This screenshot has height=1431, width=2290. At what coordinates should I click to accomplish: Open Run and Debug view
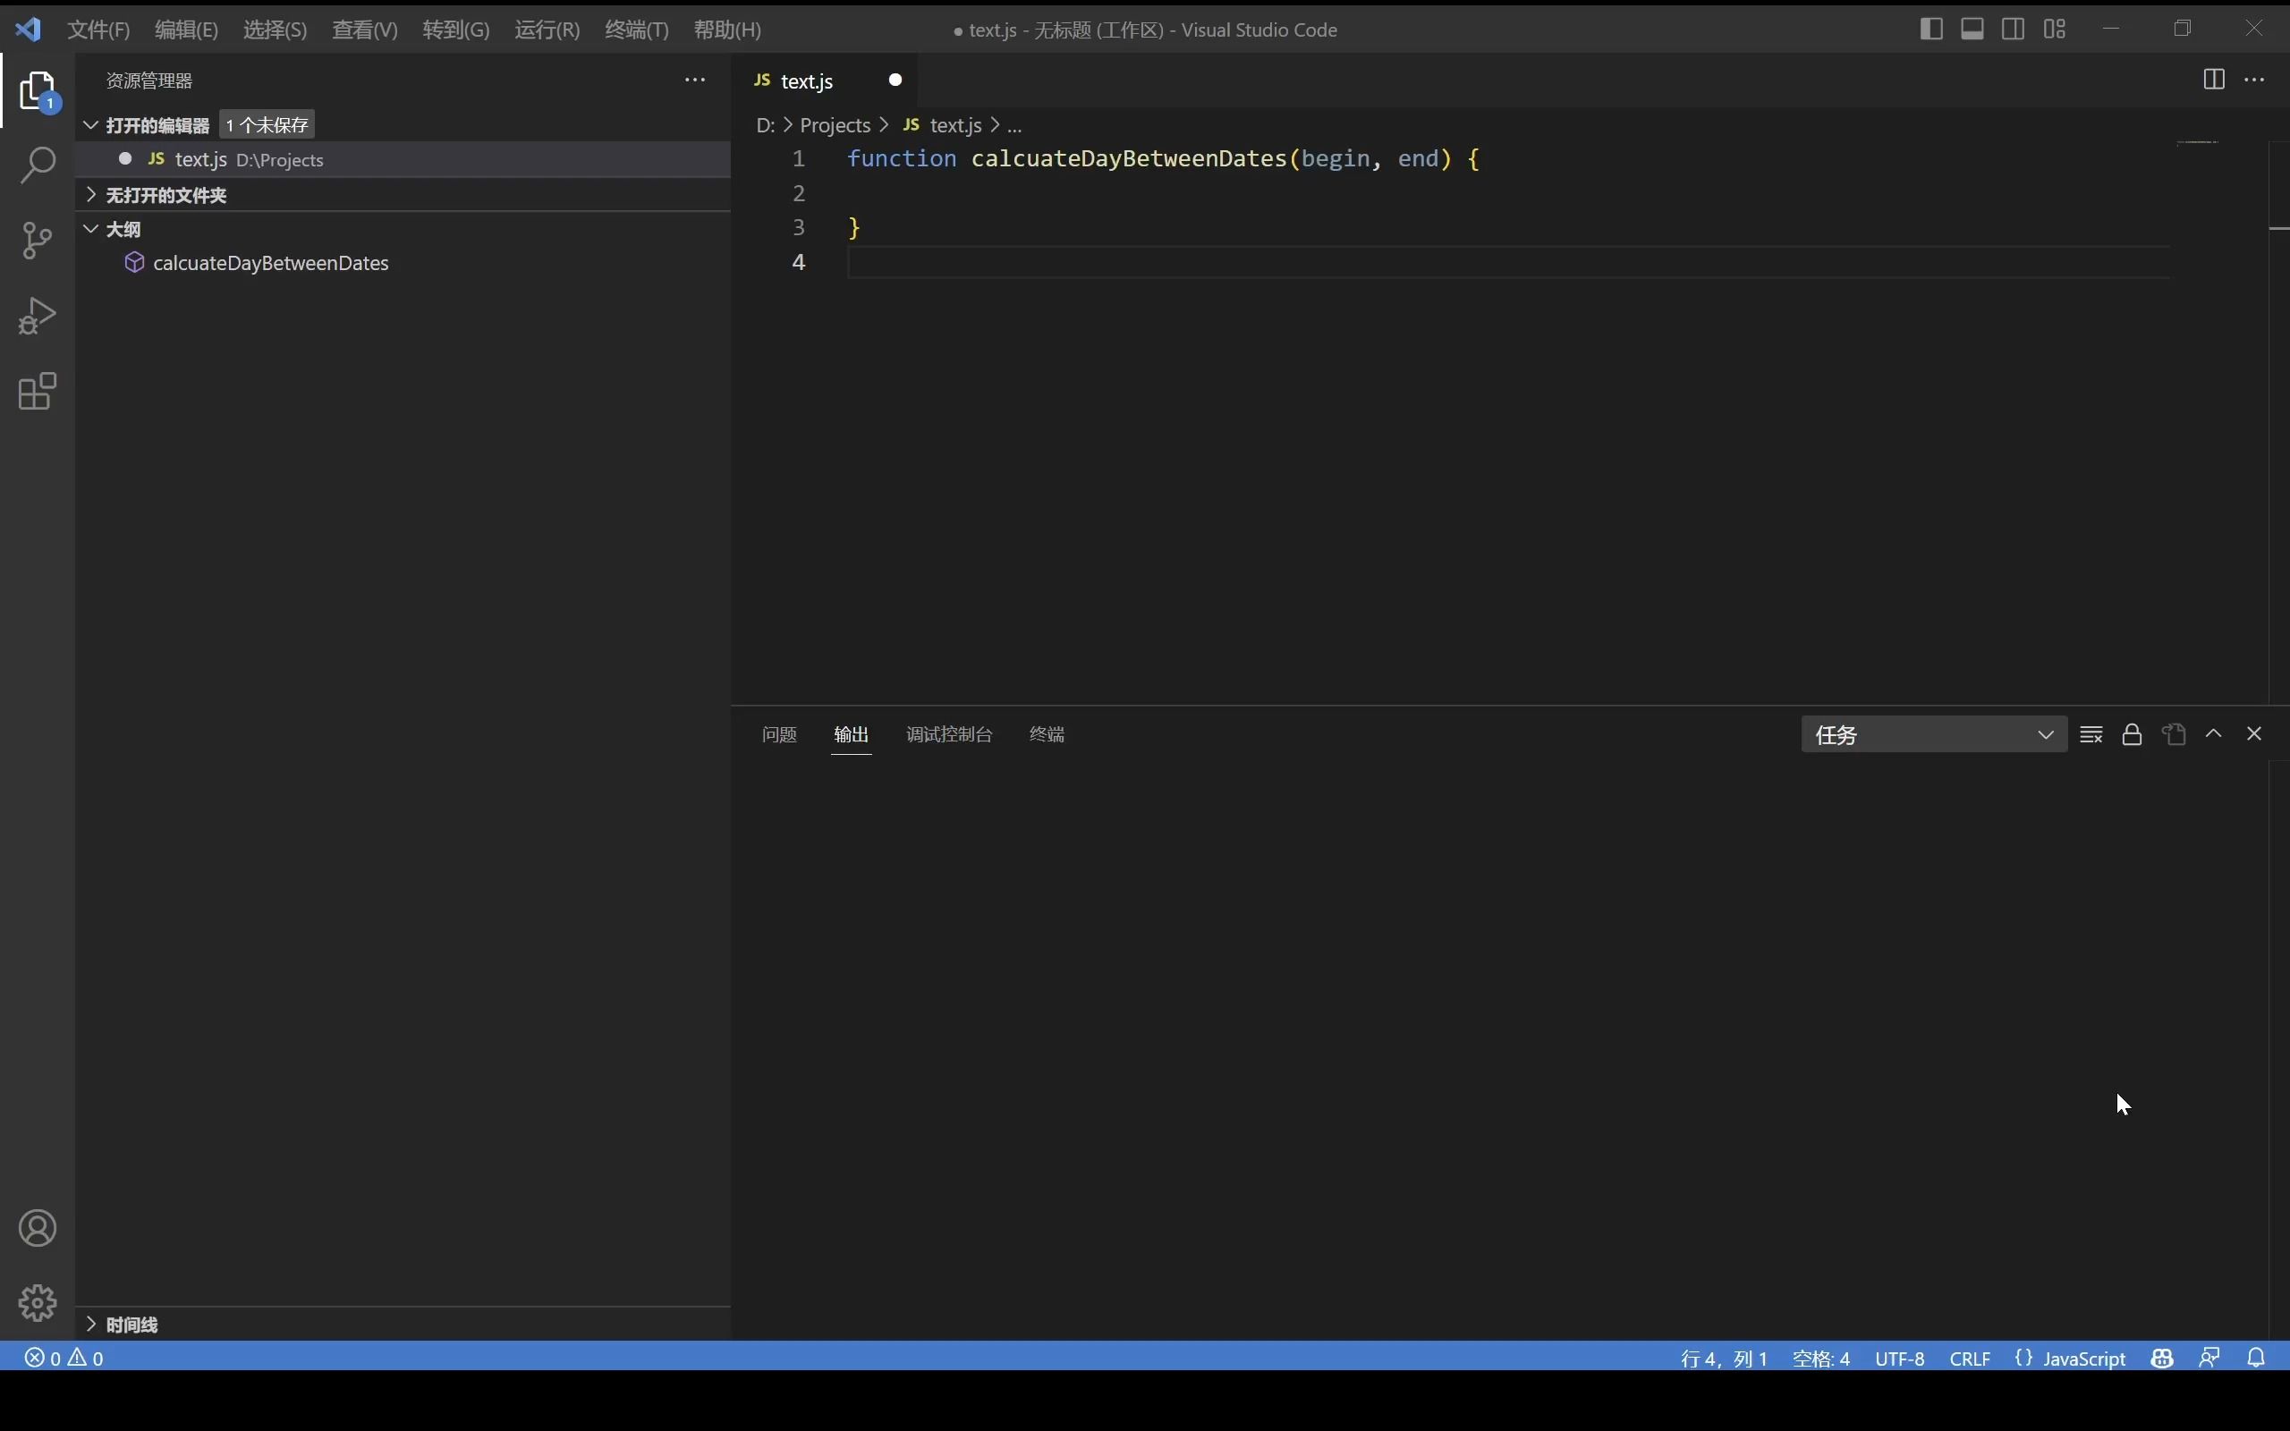(x=38, y=316)
